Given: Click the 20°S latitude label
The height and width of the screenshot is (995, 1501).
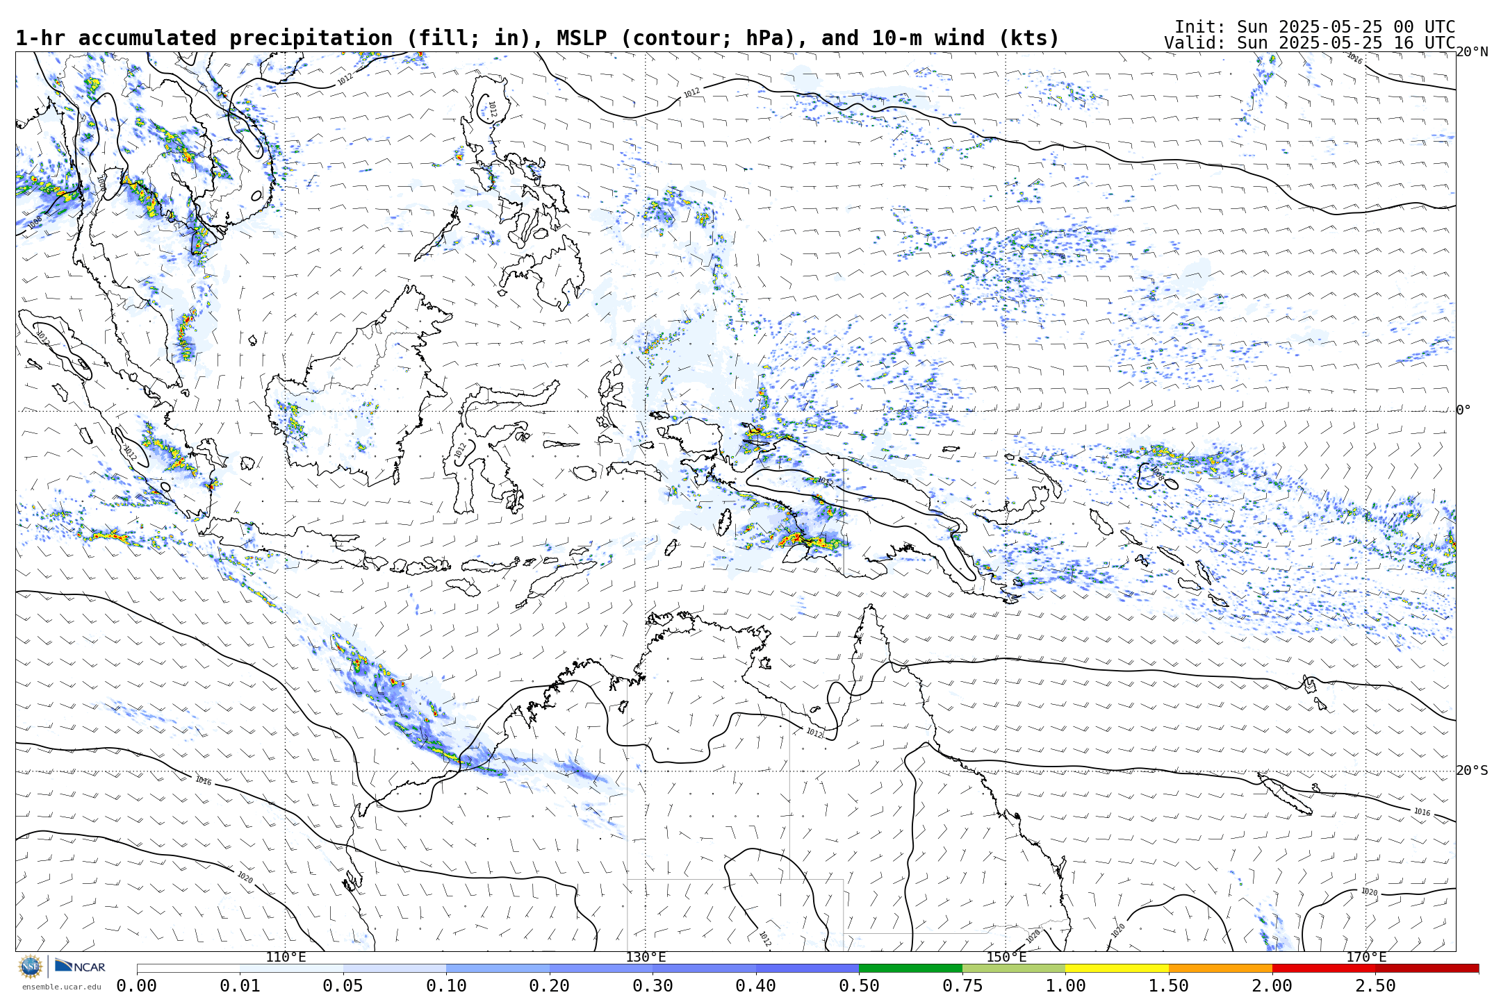Looking at the screenshot, I should point(1473,771).
